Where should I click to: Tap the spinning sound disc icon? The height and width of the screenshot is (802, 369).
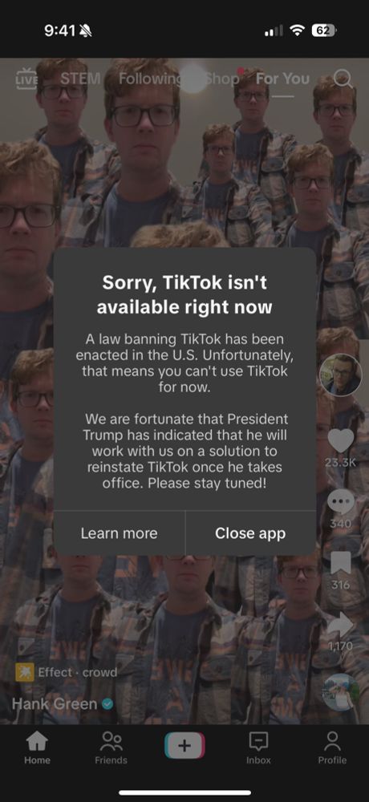point(340,691)
